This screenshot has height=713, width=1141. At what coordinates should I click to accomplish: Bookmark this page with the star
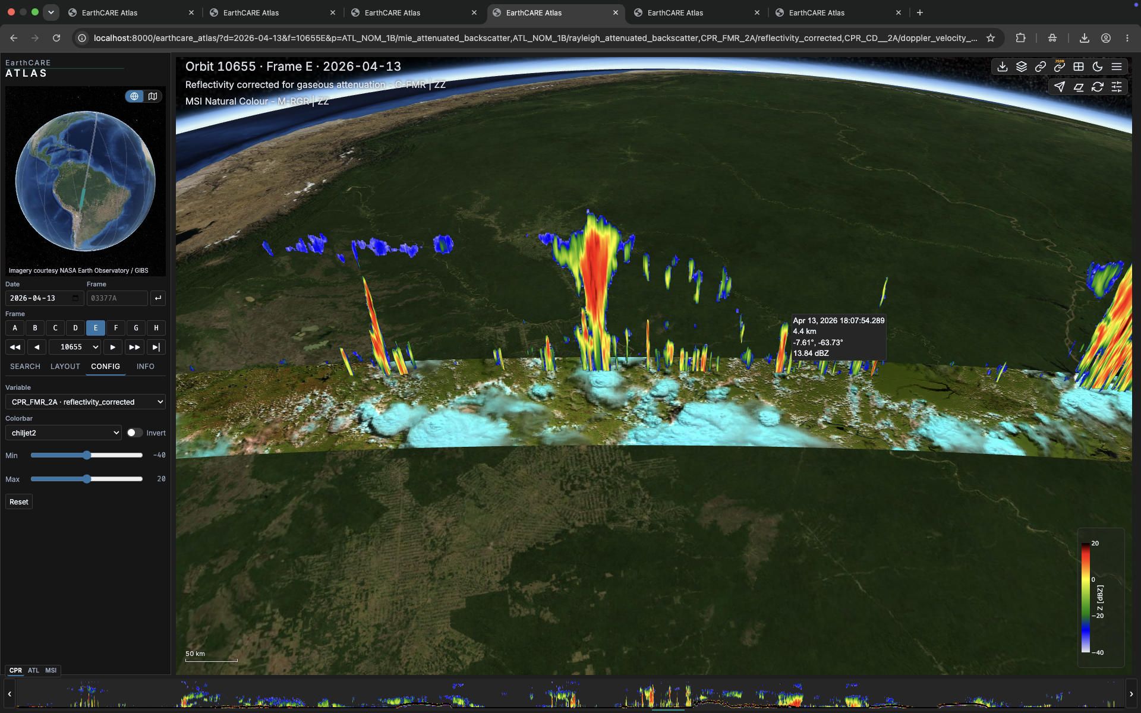(x=991, y=38)
